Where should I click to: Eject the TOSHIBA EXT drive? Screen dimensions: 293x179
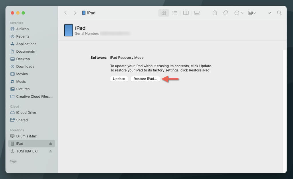pyautogui.click(x=51, y=151)
